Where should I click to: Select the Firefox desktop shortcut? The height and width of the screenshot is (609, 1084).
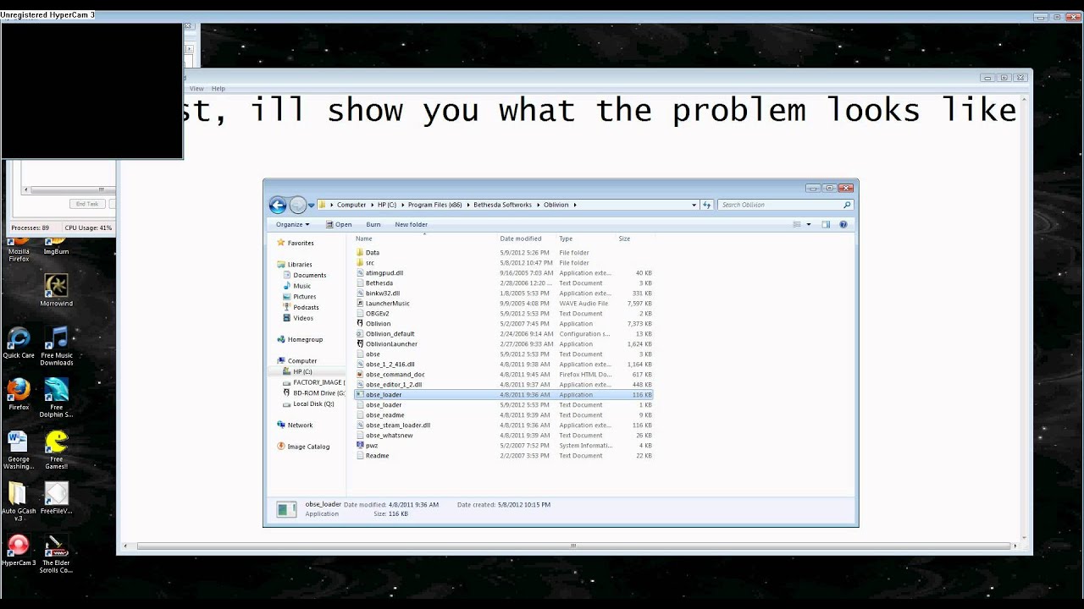(x=19, y=394)
